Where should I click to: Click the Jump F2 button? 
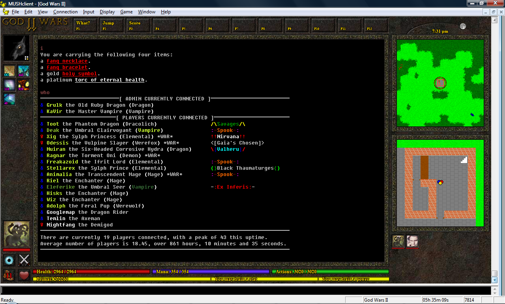point(112,26)
